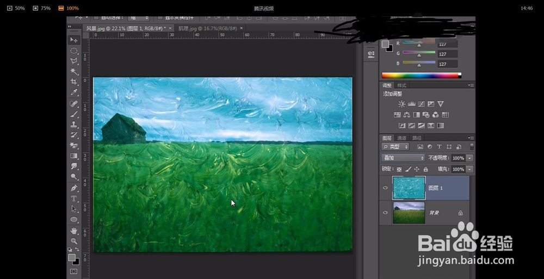Select the Smudge tool

click(74, 166)
